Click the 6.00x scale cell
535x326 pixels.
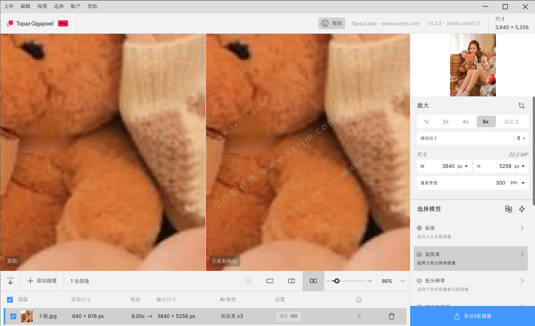(138, 316)
